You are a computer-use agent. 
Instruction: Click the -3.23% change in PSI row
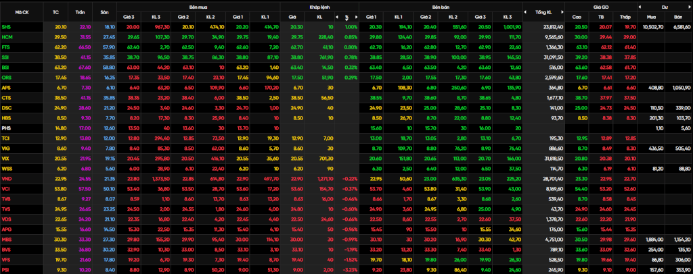[350, 269]
